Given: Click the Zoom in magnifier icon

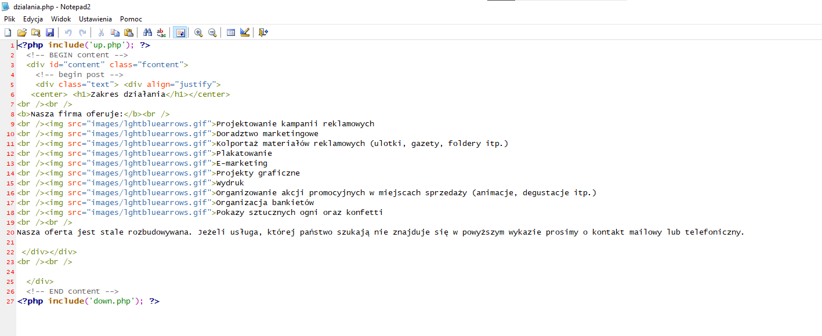Looking at the screenshot, I should tap(198, 32).
